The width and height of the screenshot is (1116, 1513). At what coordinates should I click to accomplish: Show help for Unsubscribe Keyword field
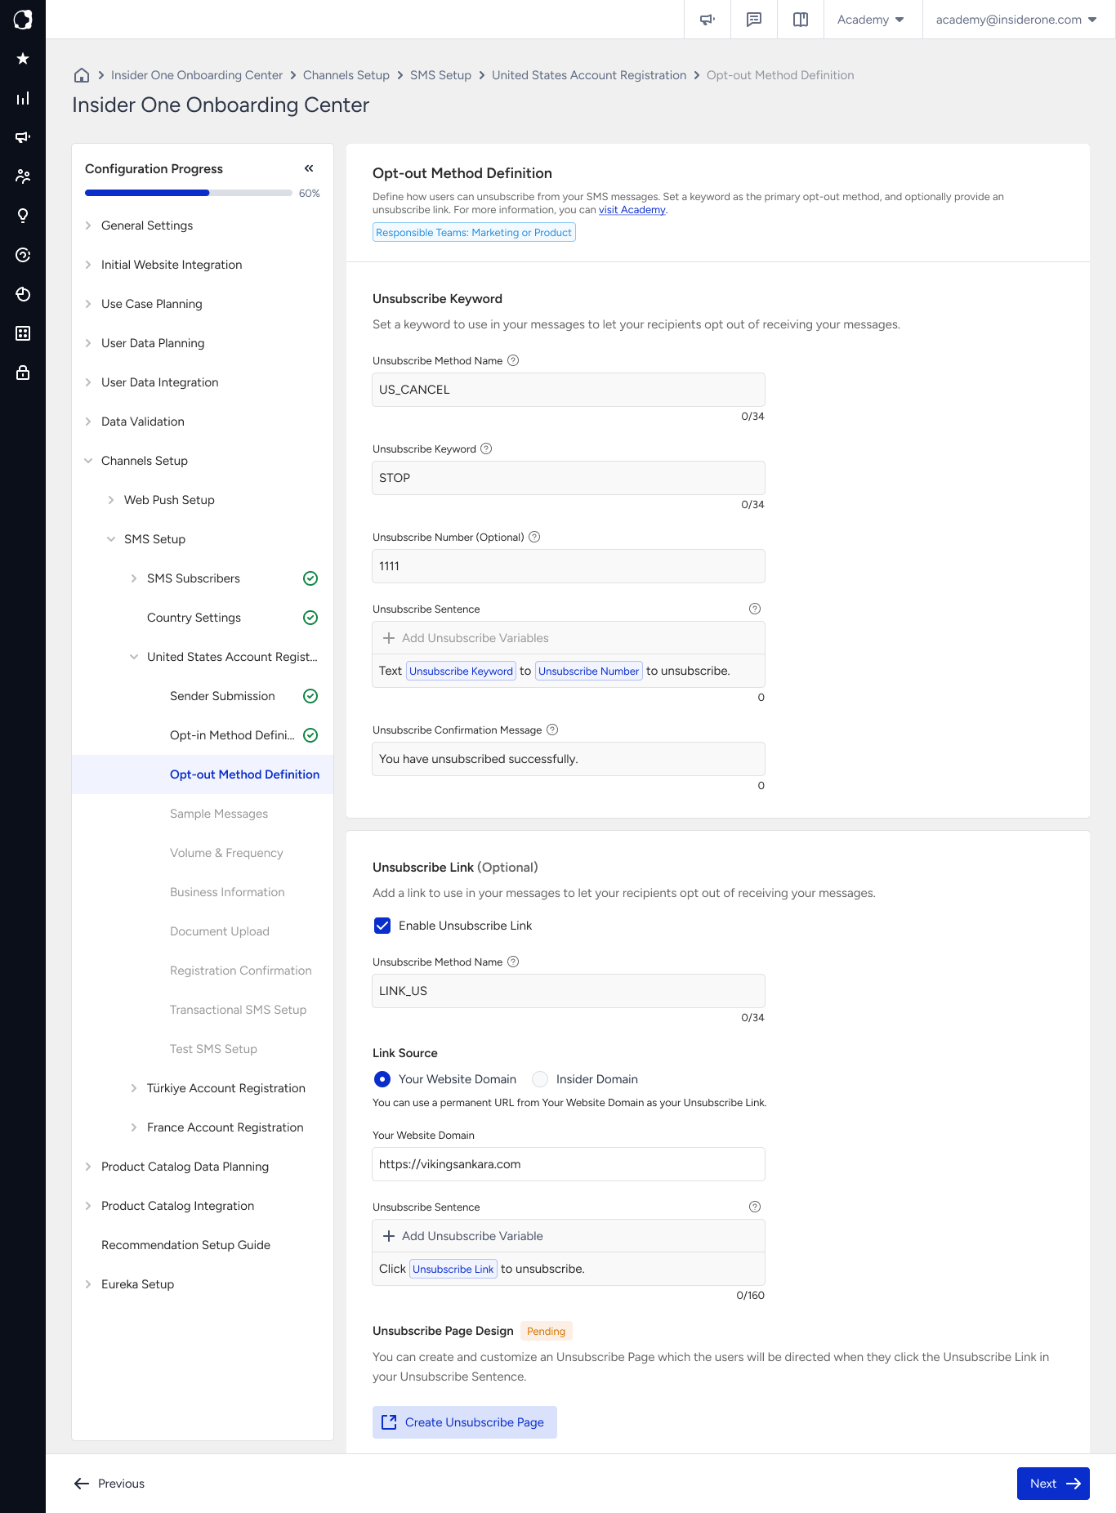pos(486,449)
